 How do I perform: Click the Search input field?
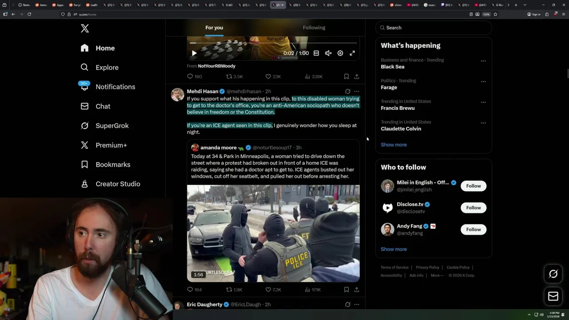[433, 28]
